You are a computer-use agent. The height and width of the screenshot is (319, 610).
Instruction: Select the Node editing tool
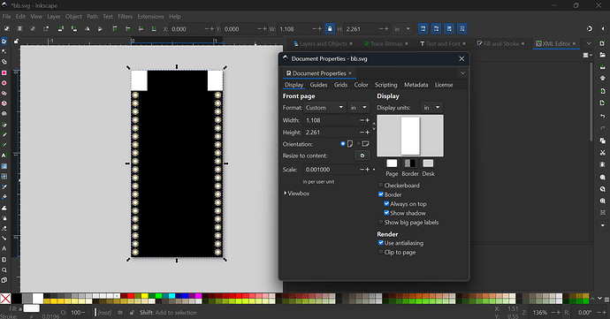(4, 52)
